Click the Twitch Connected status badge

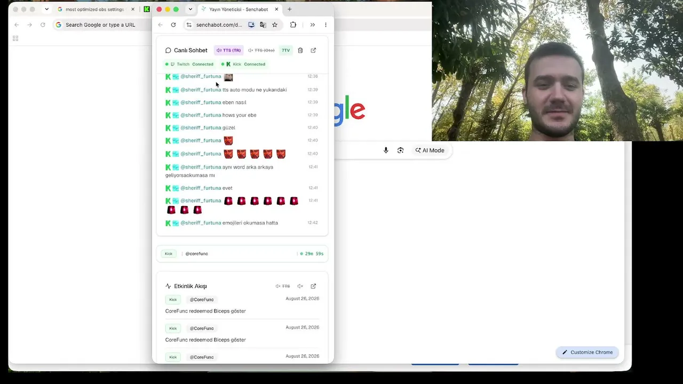189,64
